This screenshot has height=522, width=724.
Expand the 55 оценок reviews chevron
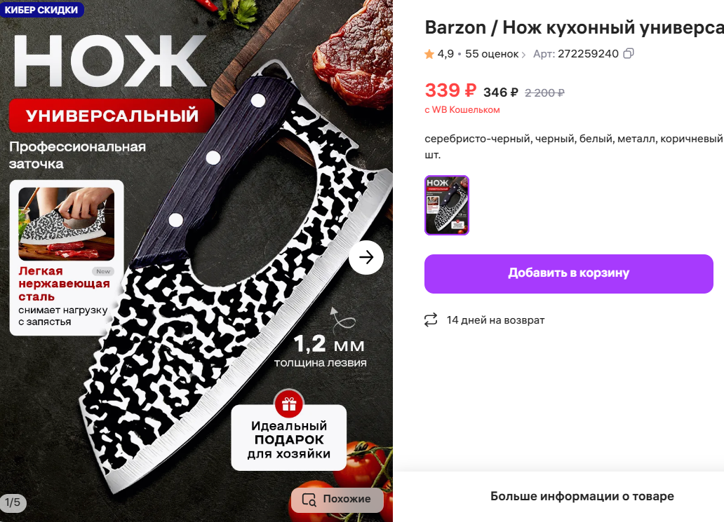(x=523, y=55)
